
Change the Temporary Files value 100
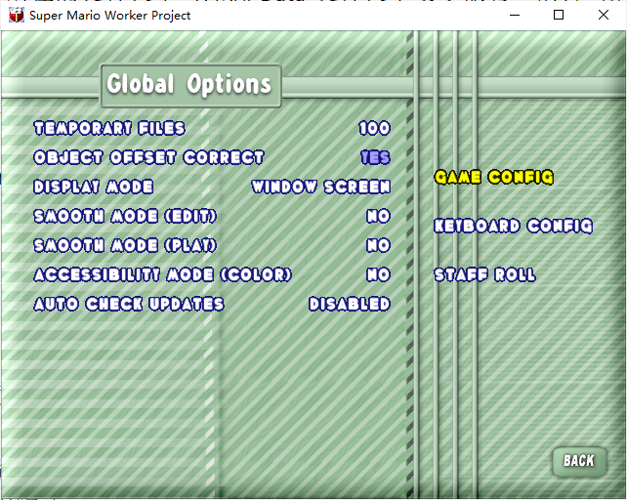tap(374, 128)
